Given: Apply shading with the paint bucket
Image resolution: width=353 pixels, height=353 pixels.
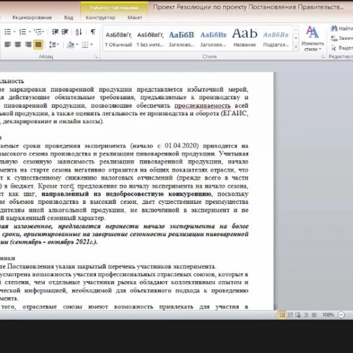Looking at the screenshot, I should point(71,44).
